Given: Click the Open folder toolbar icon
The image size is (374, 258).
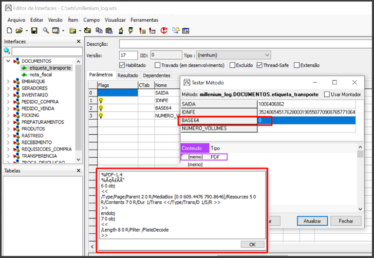Looking at the screenshot, I should [x=19, y=30].
